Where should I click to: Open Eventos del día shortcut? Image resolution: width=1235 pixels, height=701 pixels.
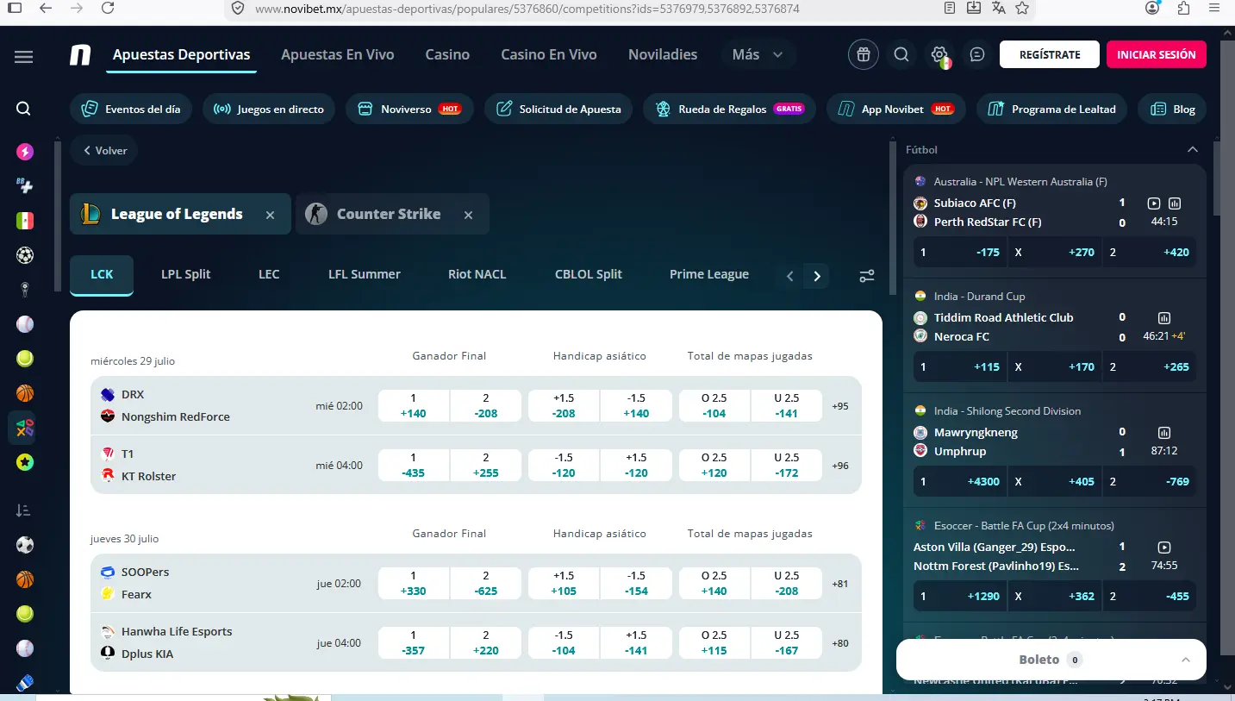pyautogui.click(x=131, y=109)
